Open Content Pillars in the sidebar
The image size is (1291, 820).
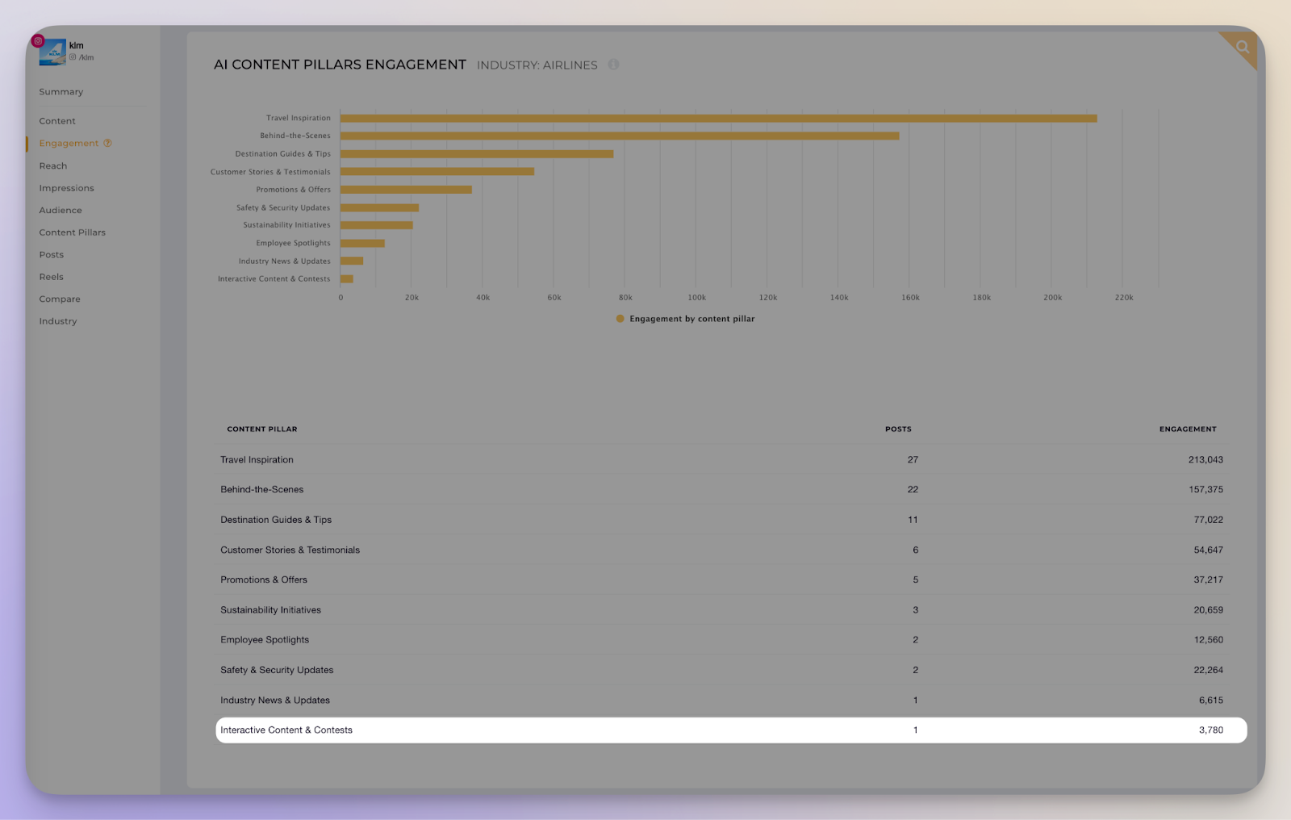point(73,232)
